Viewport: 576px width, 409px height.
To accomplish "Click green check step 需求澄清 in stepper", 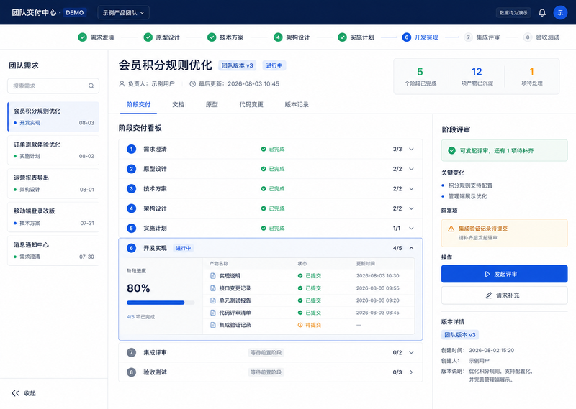I will pos(82,37).
